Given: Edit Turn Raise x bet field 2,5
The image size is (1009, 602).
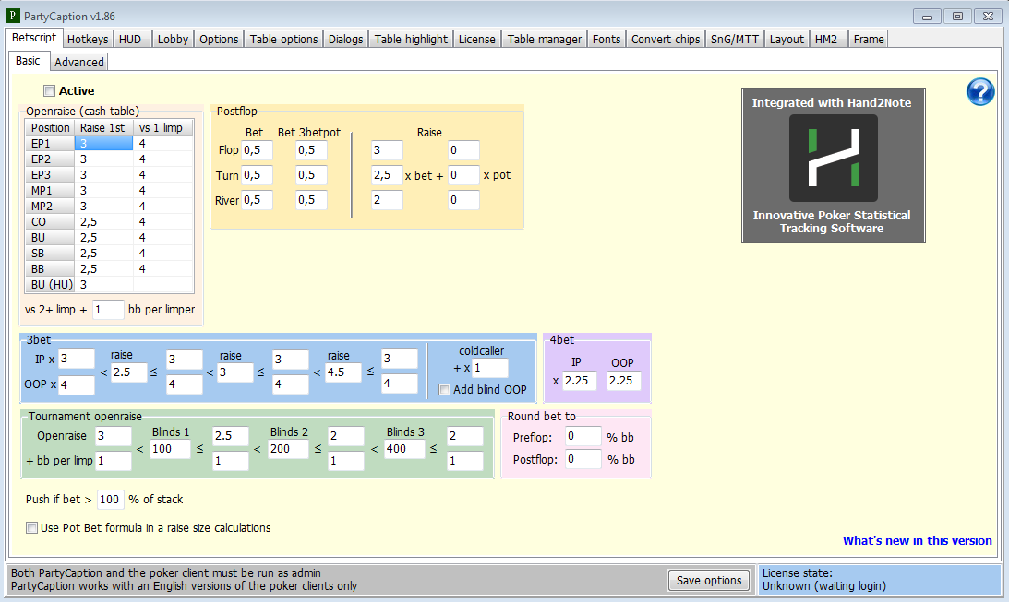Looking at the screenshot, I should click(388, 175).
